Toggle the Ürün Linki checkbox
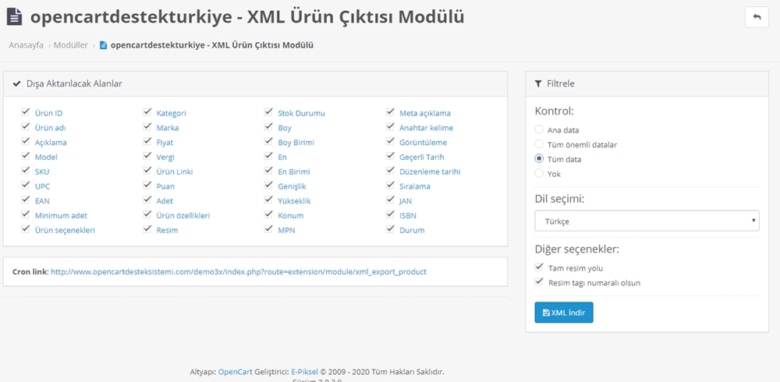 (x=147, y=171)
